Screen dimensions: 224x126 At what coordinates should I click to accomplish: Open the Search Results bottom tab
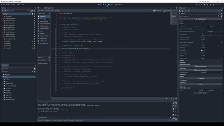pos(58,120)
